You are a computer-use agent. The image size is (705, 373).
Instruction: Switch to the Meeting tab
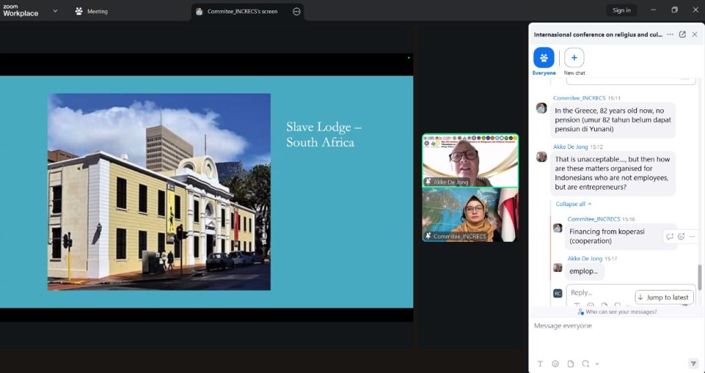point(92,12)
